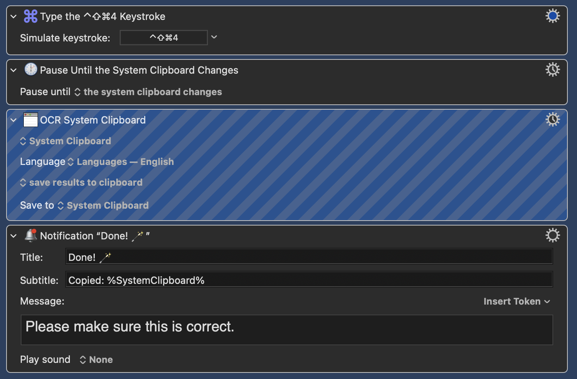Click the clock icon of Pause Until action
577x379 pixels.
(31, 70)
